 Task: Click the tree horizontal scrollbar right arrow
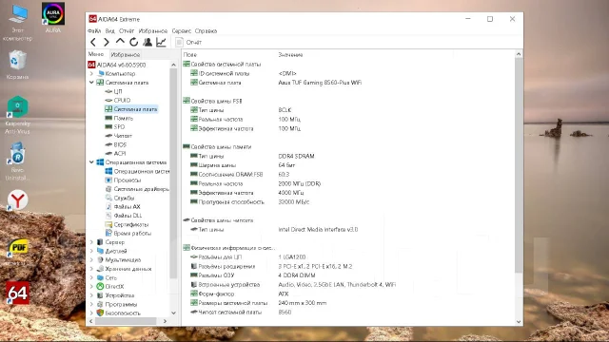[165, 321]
